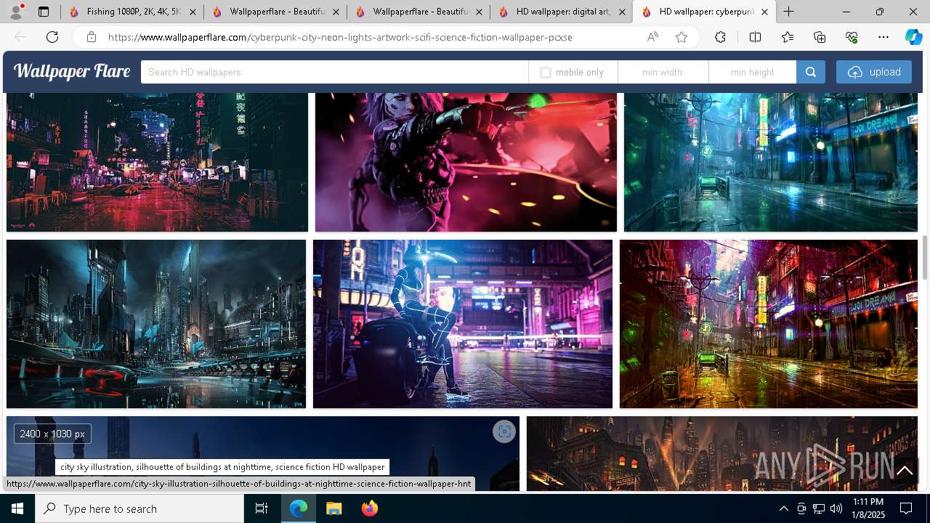Open Task View on taskbar
Screen dimensions: 930x523
(262, 508)
